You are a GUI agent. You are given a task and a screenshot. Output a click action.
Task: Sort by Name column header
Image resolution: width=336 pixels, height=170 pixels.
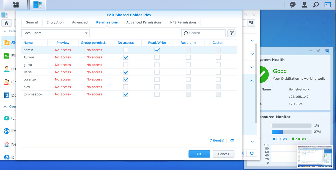(34, 43)
